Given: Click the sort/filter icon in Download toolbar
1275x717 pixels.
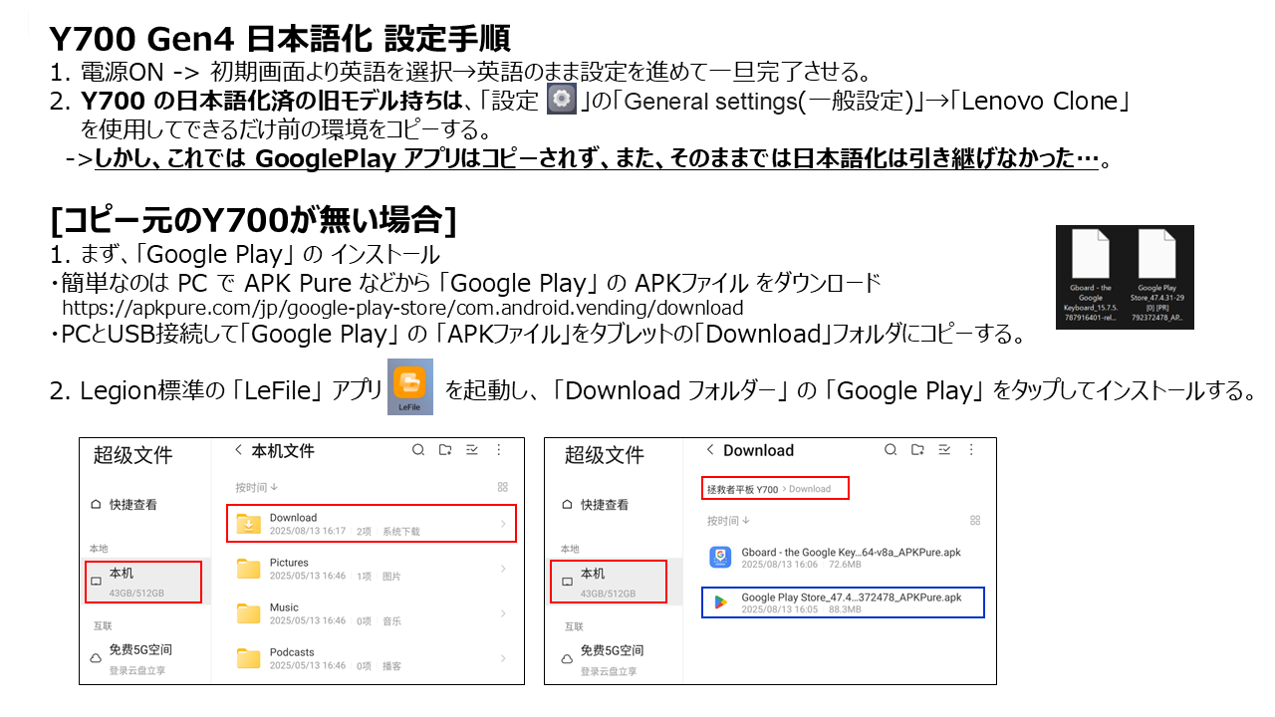Looking at the screenshot, I should pos(942,450).
